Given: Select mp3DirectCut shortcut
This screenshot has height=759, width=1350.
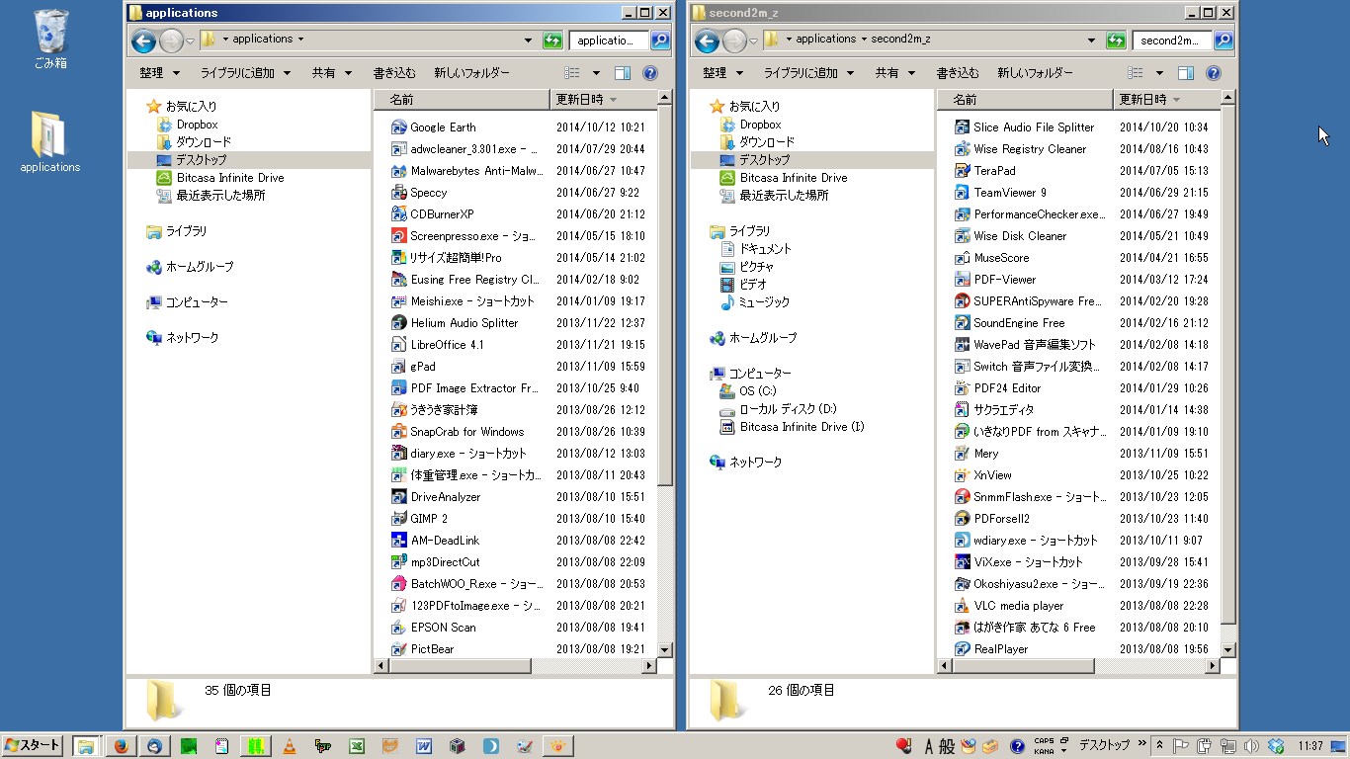Looking at the screenshot, I should point(436,562).
